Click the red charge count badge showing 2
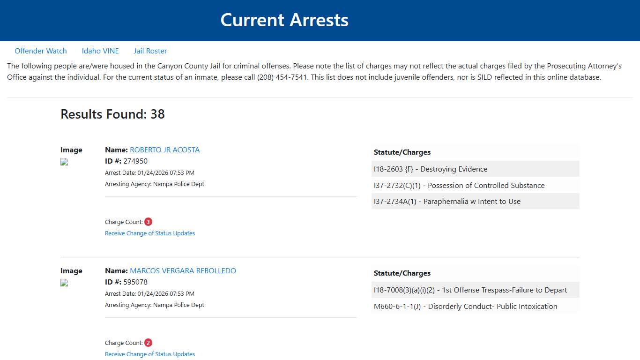 pyautogui.click(x=148, y=342)
